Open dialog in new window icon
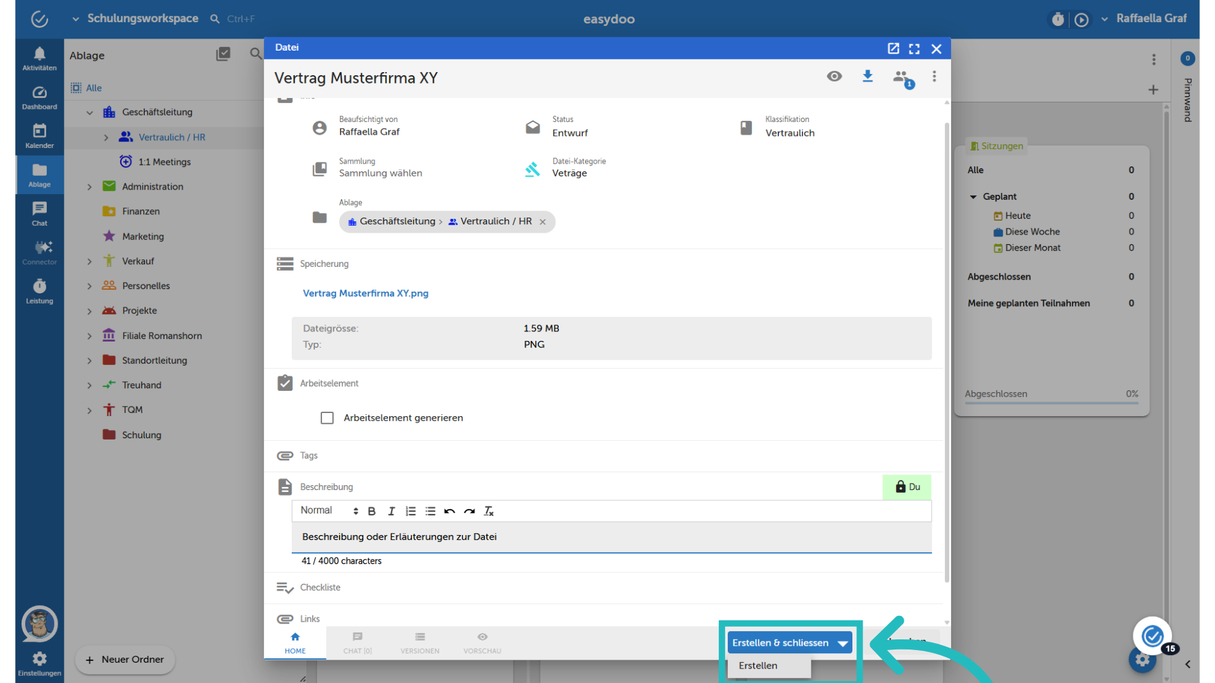Image resolution: width=1215 pixels, height=683 pixels. pyautogui.click(x=893, y=48)
